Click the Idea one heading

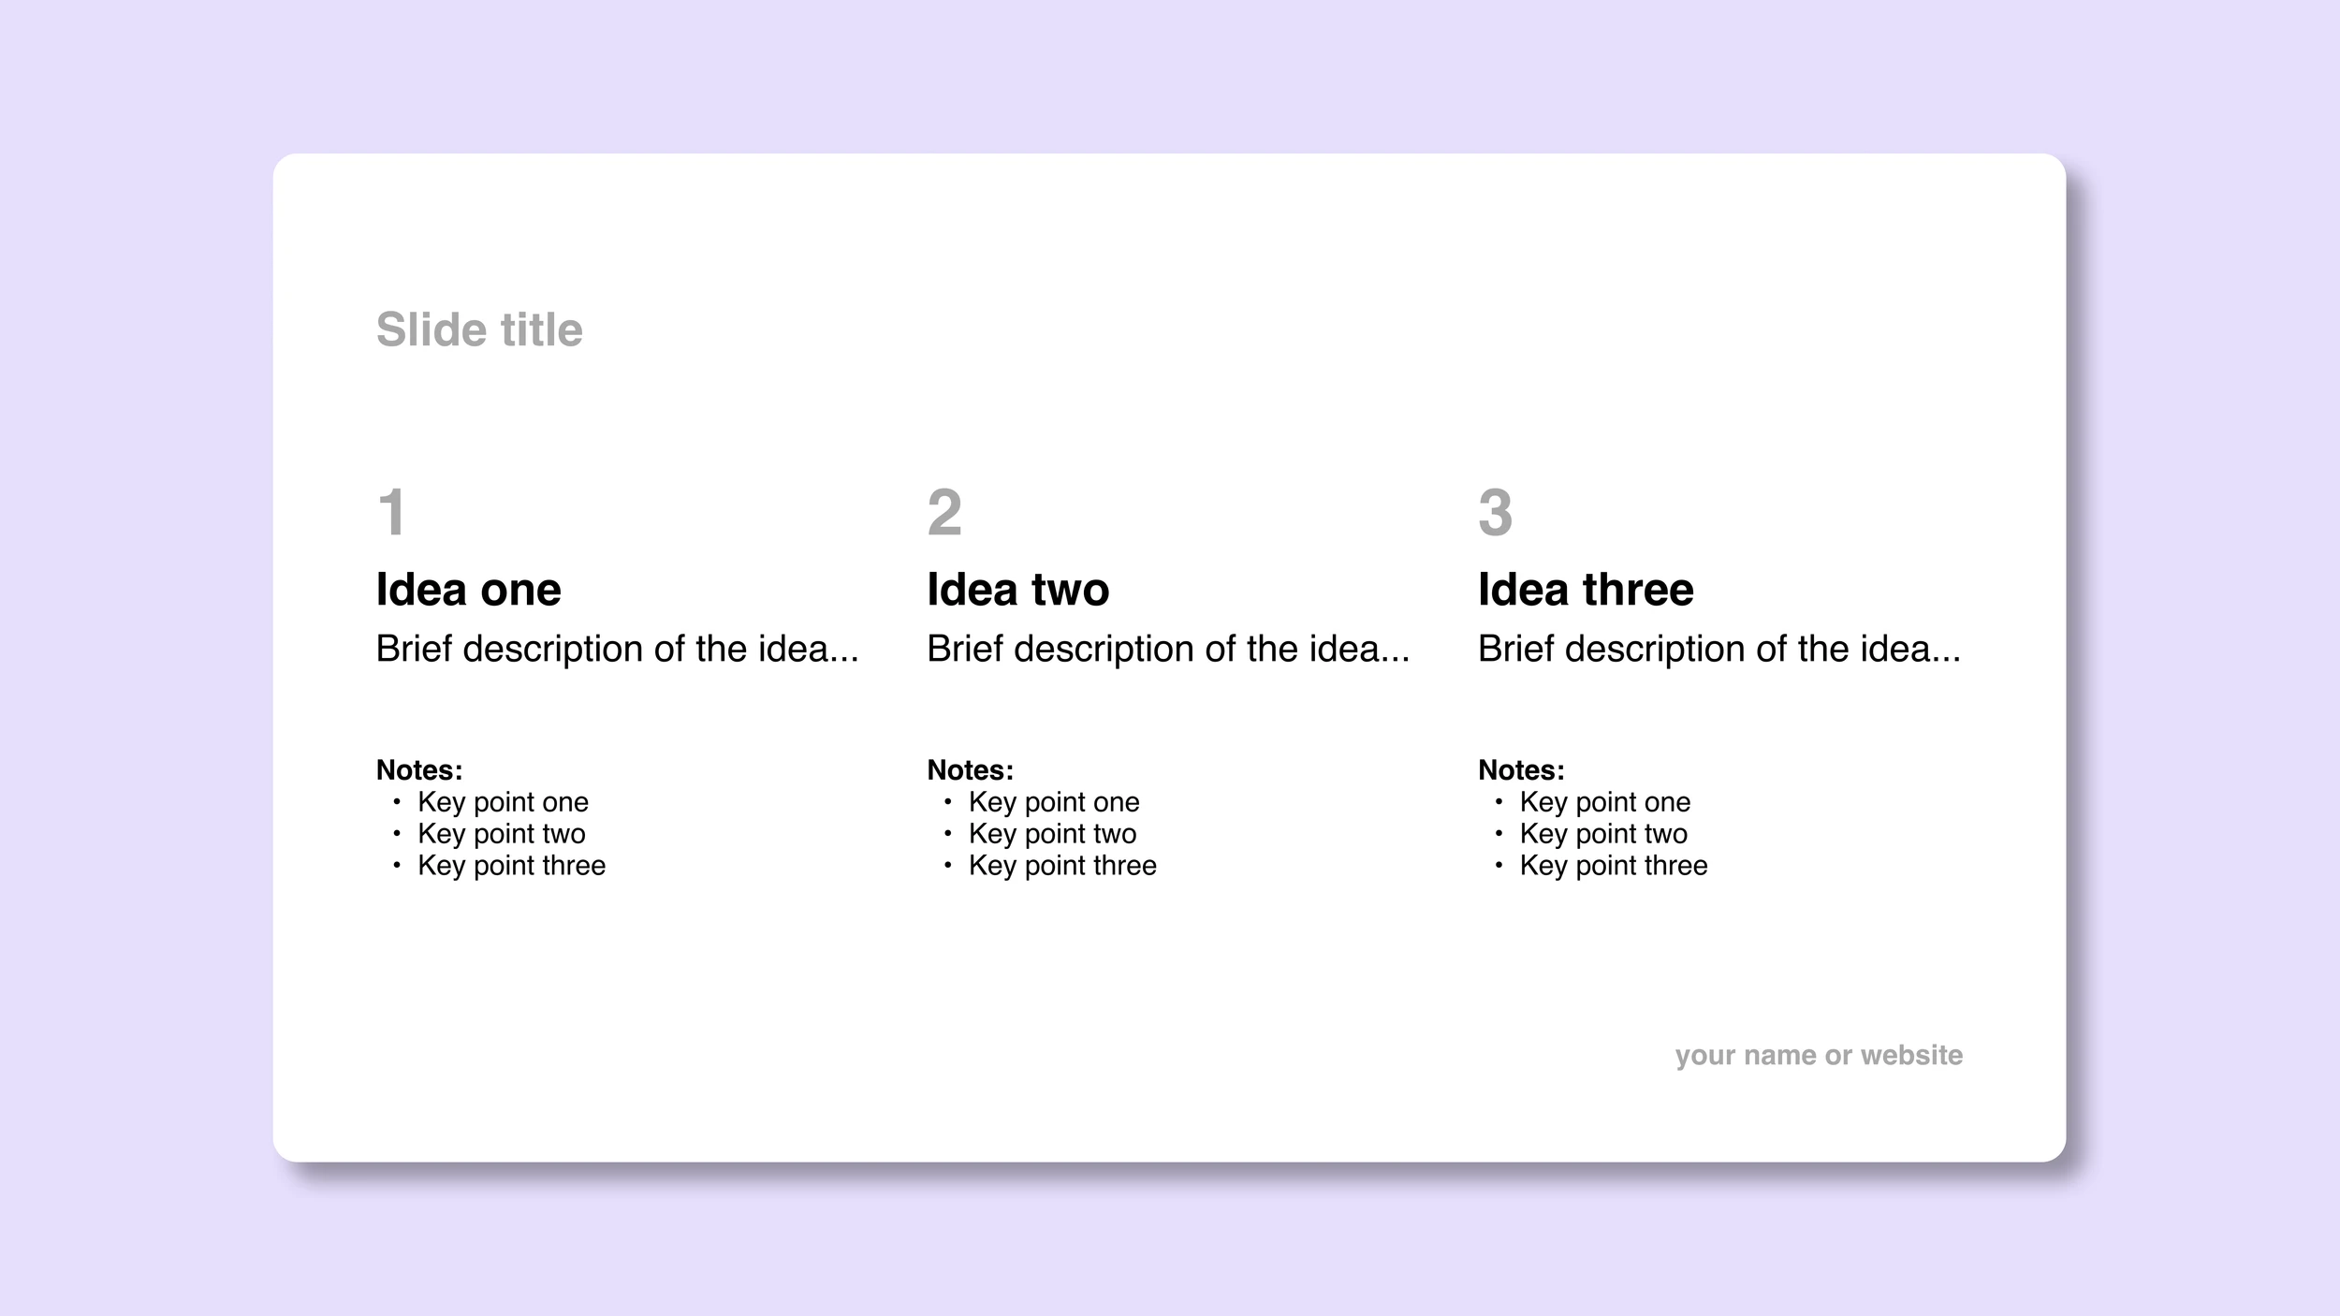[x=468, y=589]
